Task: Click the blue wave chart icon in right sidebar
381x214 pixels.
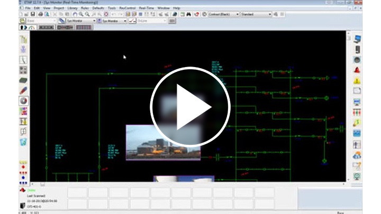Action: tap(357, 133)
